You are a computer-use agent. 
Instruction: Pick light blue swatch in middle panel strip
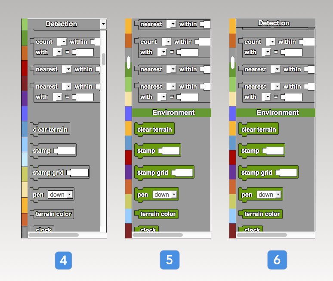[x=129, y=216]
